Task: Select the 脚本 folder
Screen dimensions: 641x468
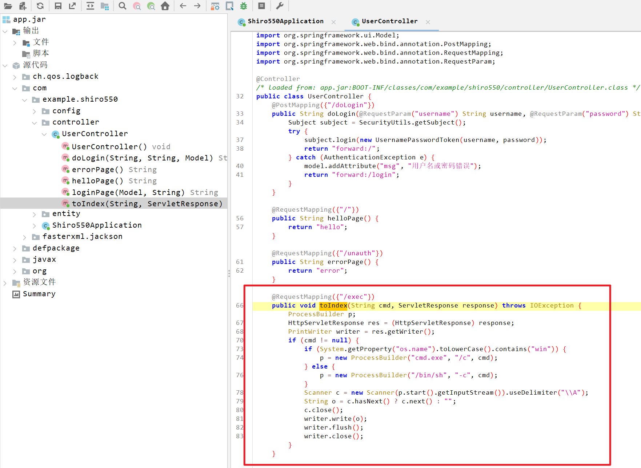Action: (x=41, y=53)
